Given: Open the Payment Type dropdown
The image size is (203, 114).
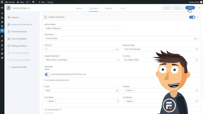Looking at the screenshot, I should pyautogui.click(x=160, y=49).
